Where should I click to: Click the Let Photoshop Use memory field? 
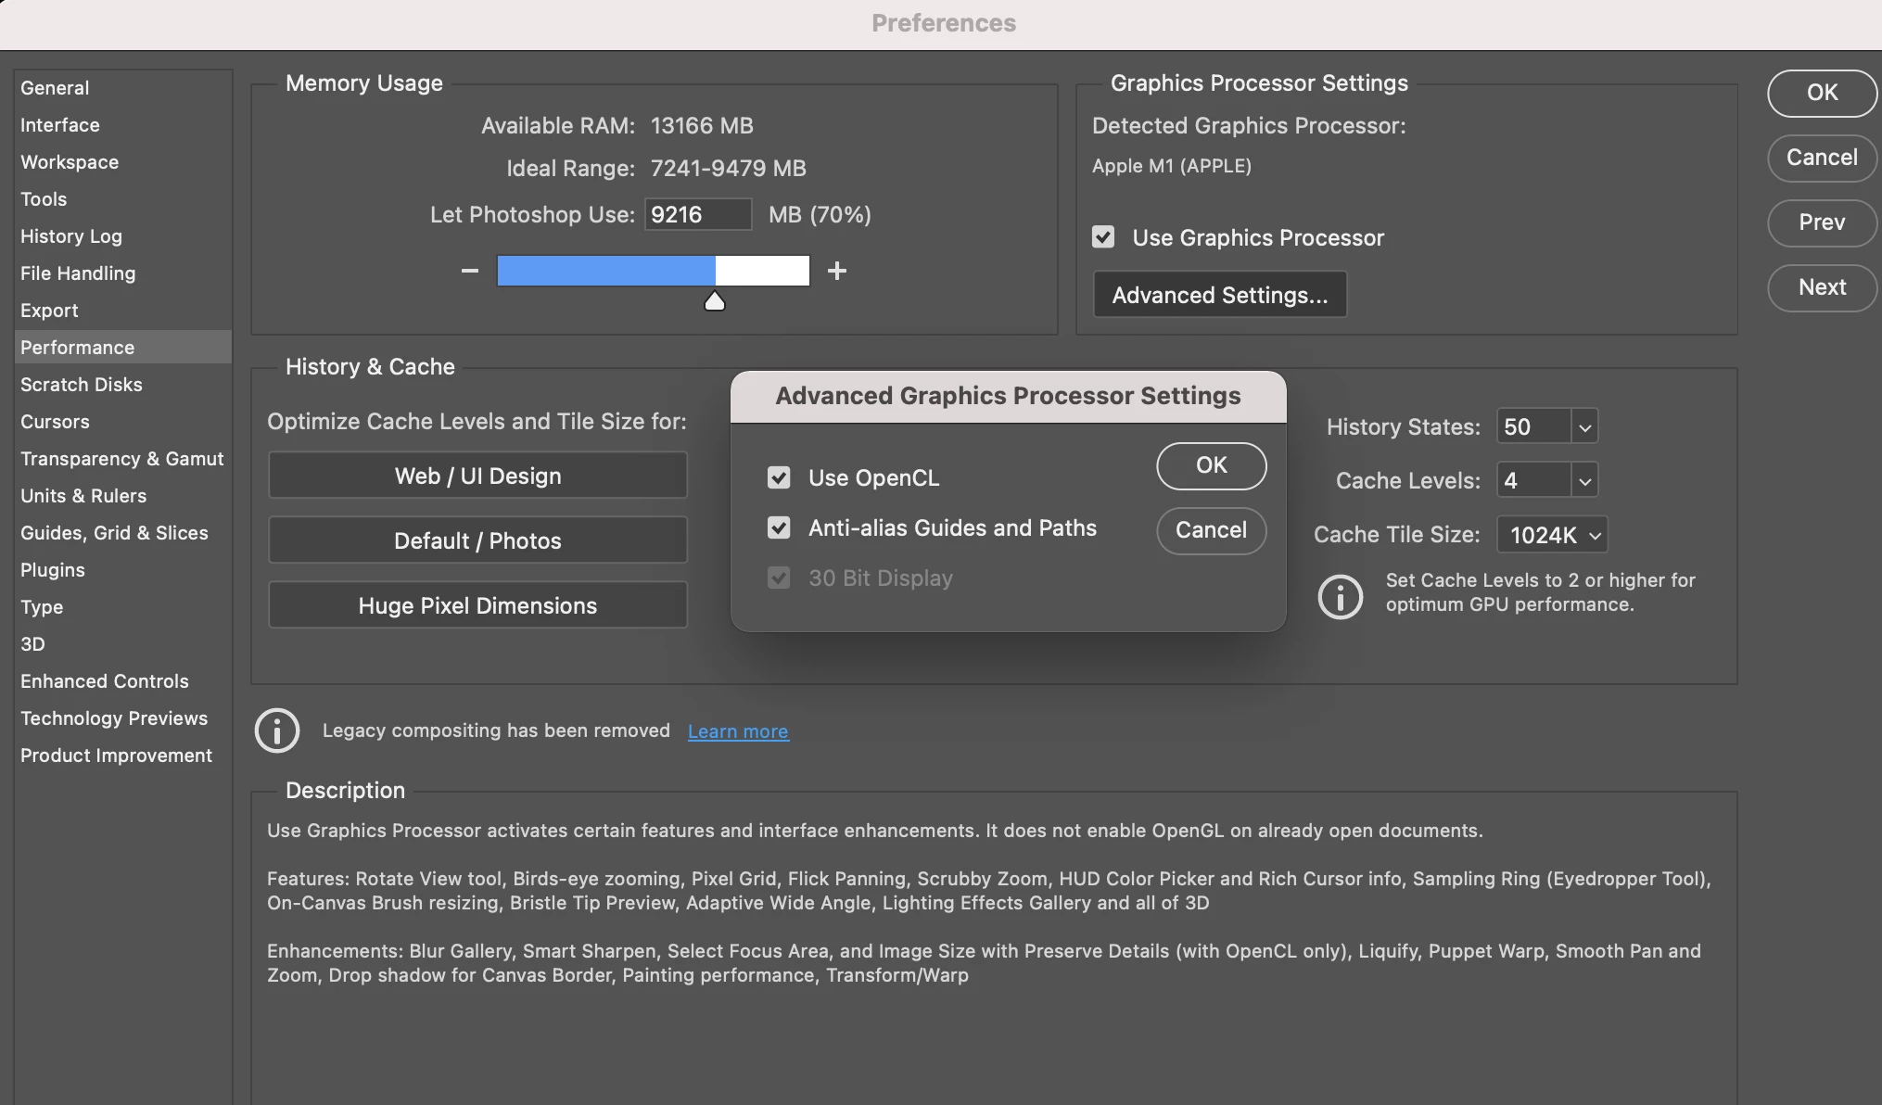pos(696,214)
